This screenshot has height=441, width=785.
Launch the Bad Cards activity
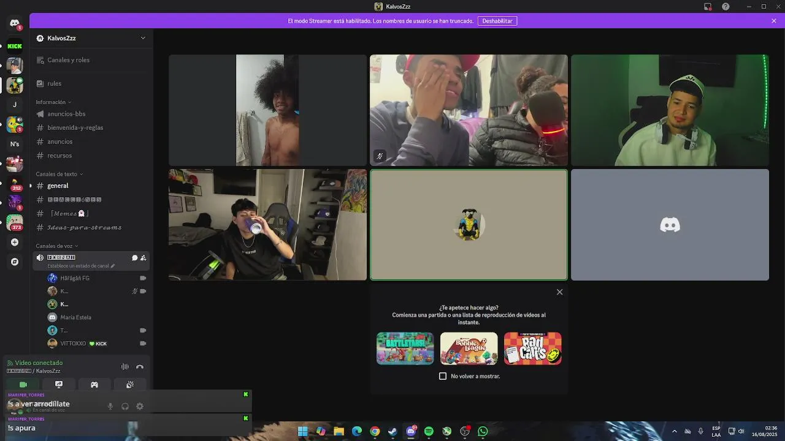[532, 349]
